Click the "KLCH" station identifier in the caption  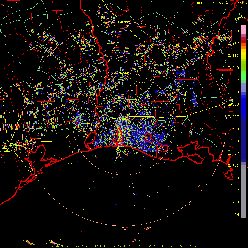(x=153, y=246)
